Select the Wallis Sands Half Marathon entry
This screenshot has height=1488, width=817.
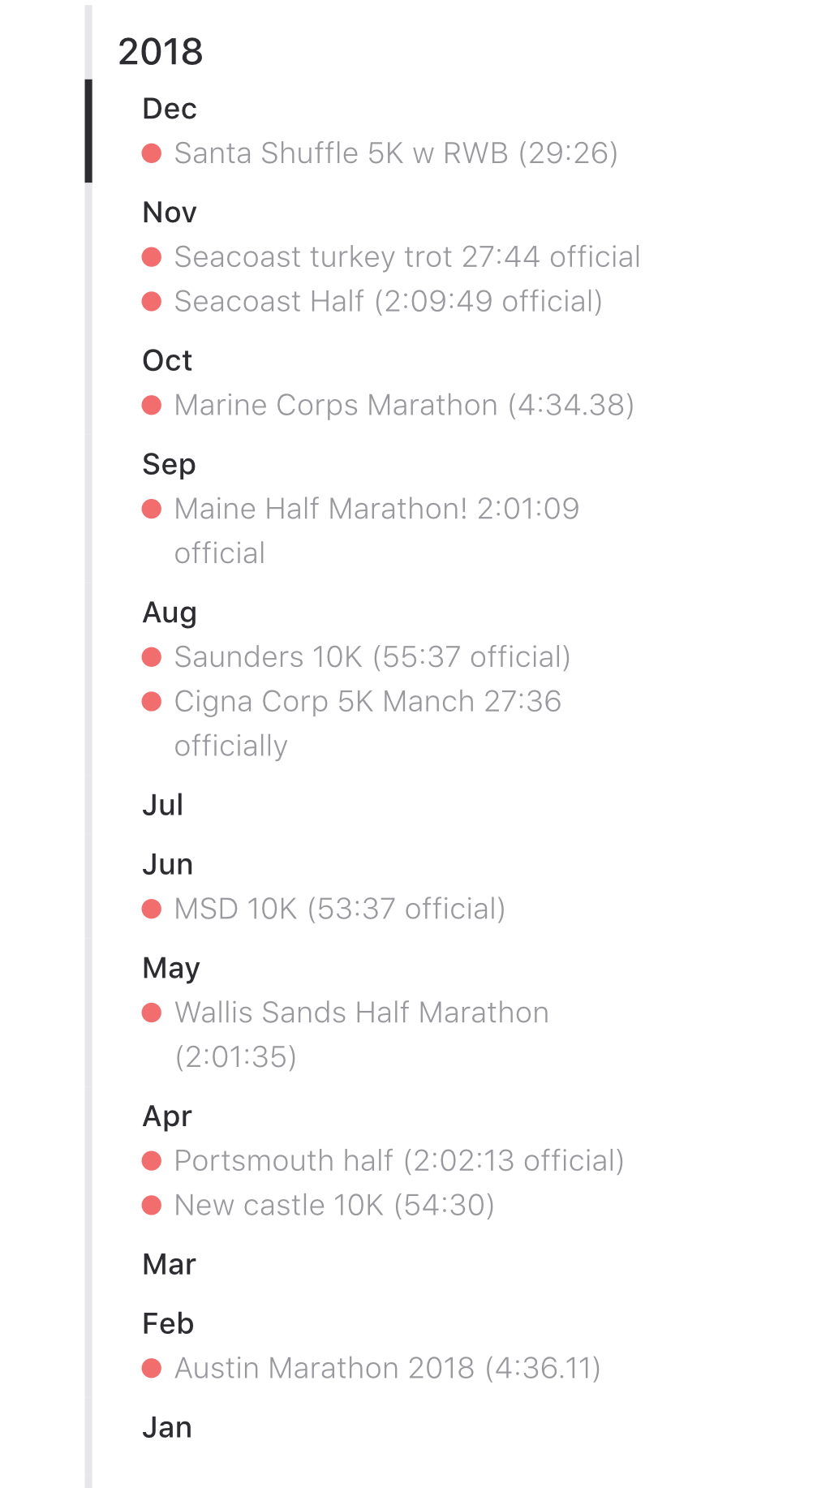click(361, 1013)
